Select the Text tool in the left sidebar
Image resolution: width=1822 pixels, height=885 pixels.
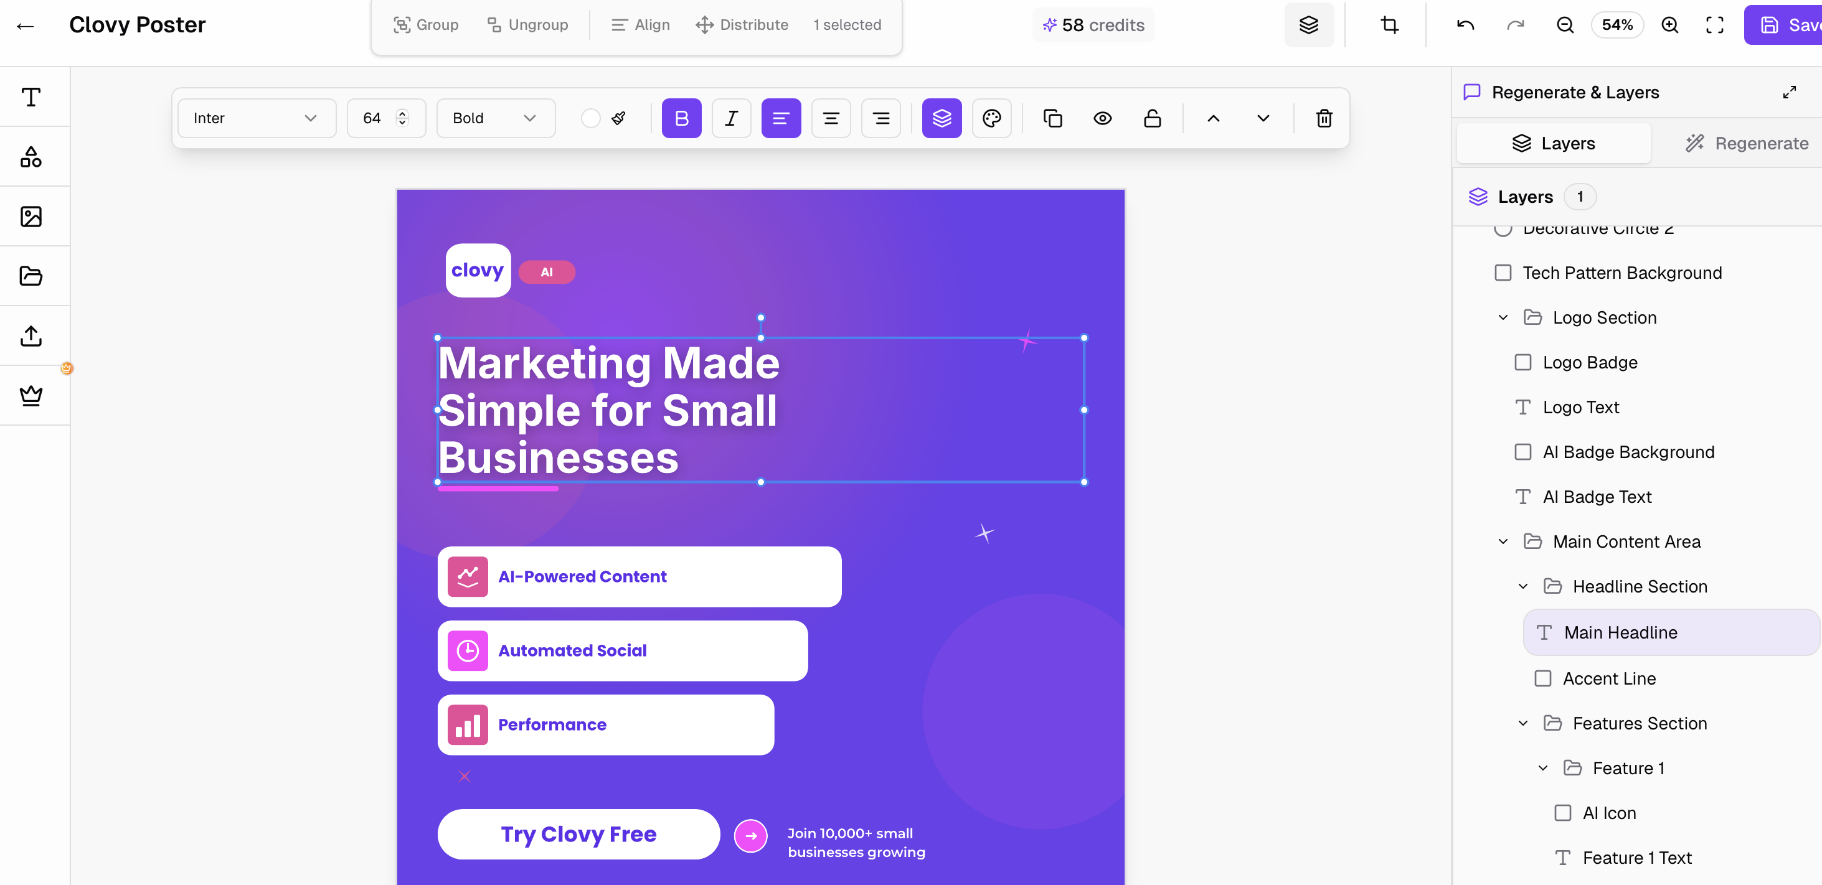coord(31,97)
